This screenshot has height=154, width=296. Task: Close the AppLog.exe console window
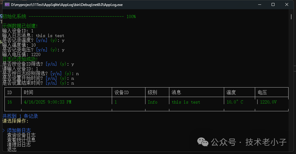tap(287, 5)
